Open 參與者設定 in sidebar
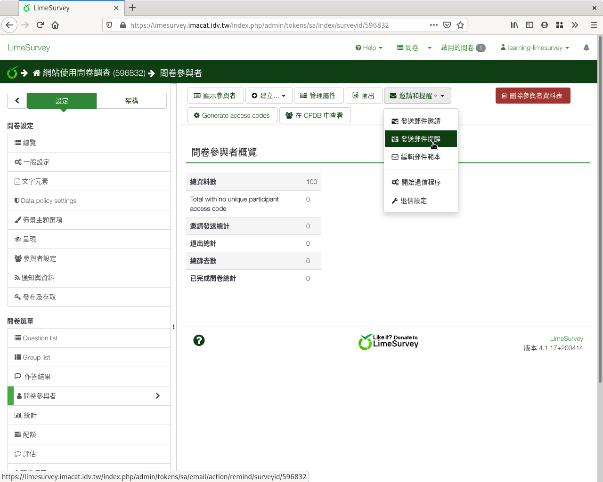Screen dimensions: 603x482 pyautogui.click(x=89, y=258)
